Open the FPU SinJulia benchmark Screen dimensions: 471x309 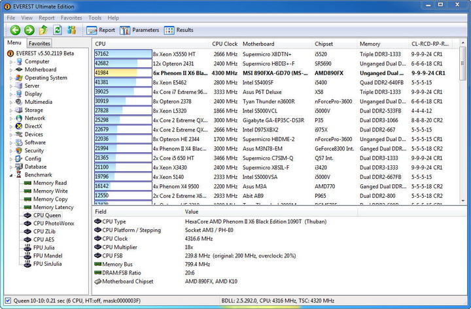point(47,264)
